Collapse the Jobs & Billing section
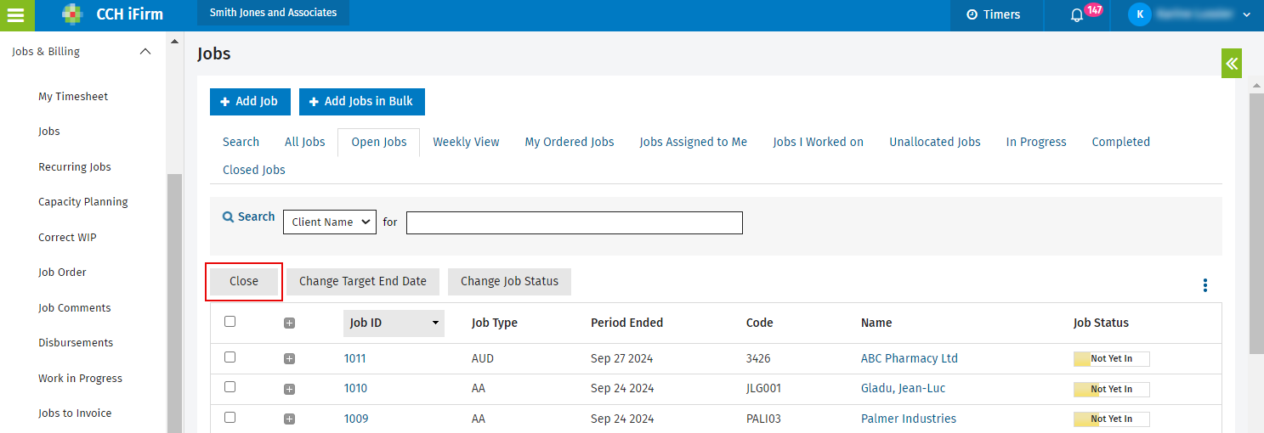This screenshot has width=1264, height=433. coord(145,52)
